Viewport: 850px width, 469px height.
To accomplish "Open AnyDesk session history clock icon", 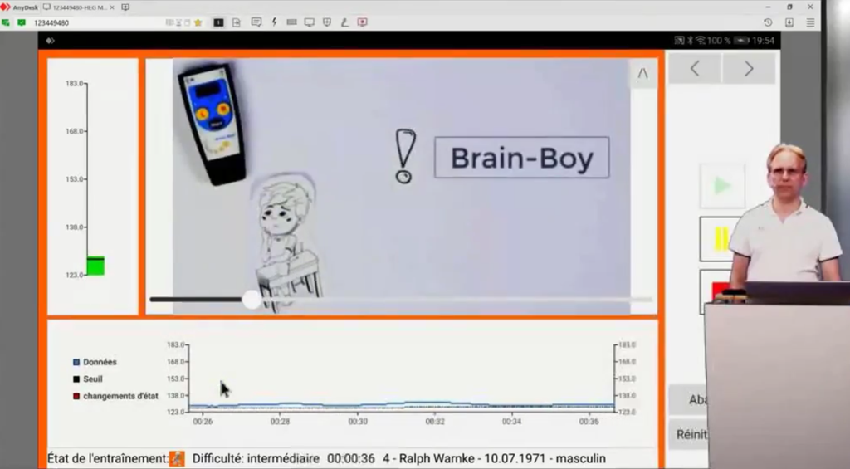I will tap(768, 22).
